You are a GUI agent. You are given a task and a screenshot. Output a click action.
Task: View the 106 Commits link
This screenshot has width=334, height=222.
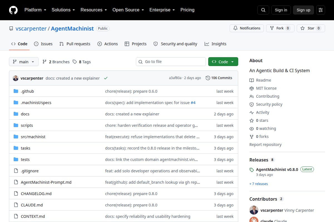coord(219,78)
